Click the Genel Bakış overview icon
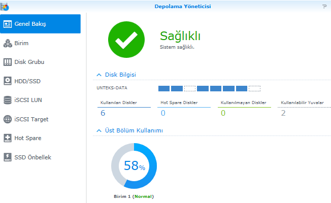Viewport: 331px width, 203px height. click(x=8, y=24)
